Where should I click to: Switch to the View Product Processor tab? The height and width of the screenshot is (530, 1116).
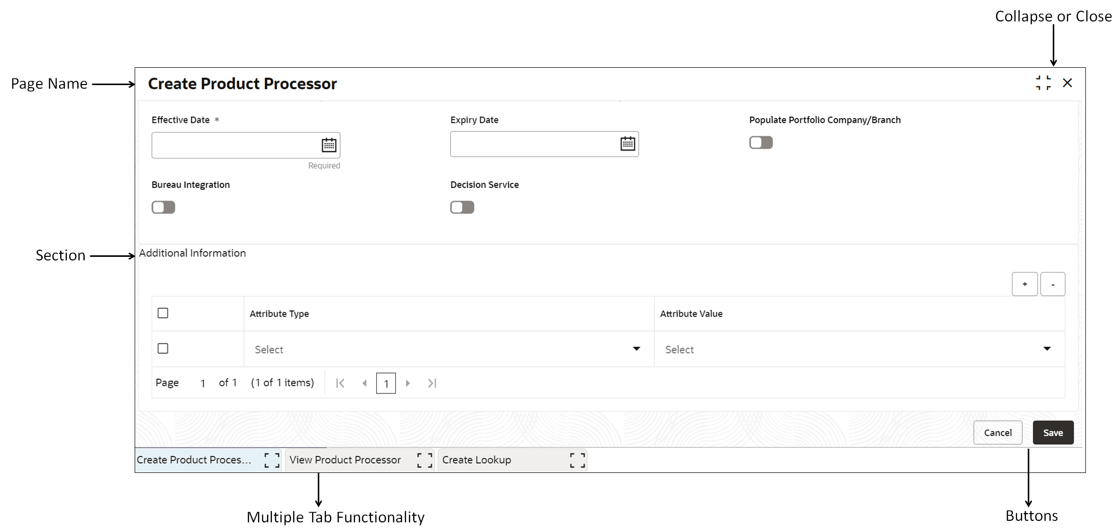345,460
